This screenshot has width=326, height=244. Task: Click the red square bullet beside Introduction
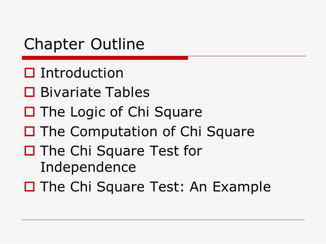[30, 73]
